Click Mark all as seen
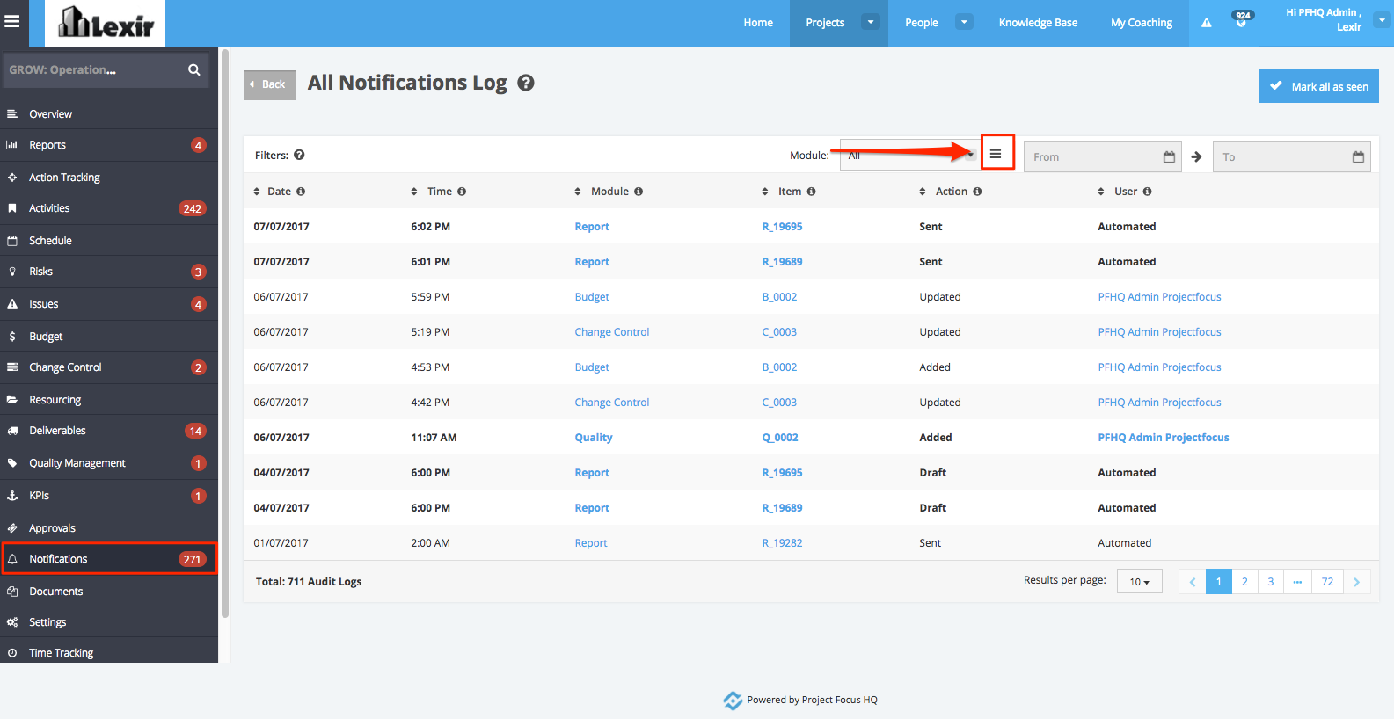Image resolution: width=1394 pixels, height=719 pixels. tap(1319, 86)
